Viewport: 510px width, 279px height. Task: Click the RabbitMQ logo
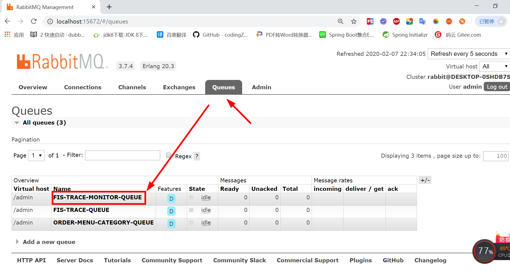62,61
